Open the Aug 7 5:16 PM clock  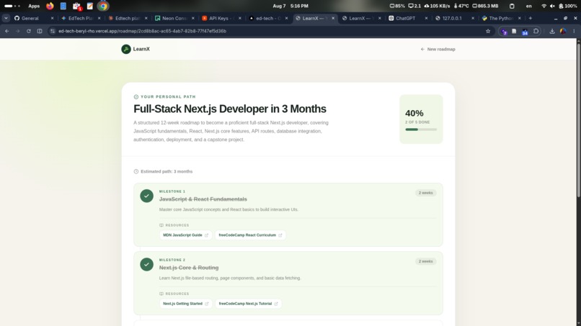tap(290, 6)
